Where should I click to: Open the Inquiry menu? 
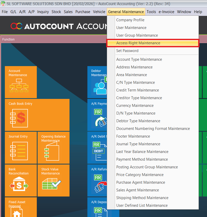[x=43, y=12]
